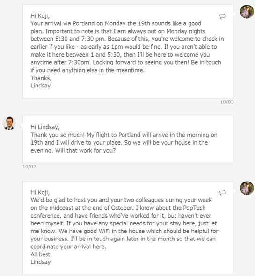Open Koji's profile photo beside his message
This screenshot has width=255, height=276.
(x=9, y=123)
